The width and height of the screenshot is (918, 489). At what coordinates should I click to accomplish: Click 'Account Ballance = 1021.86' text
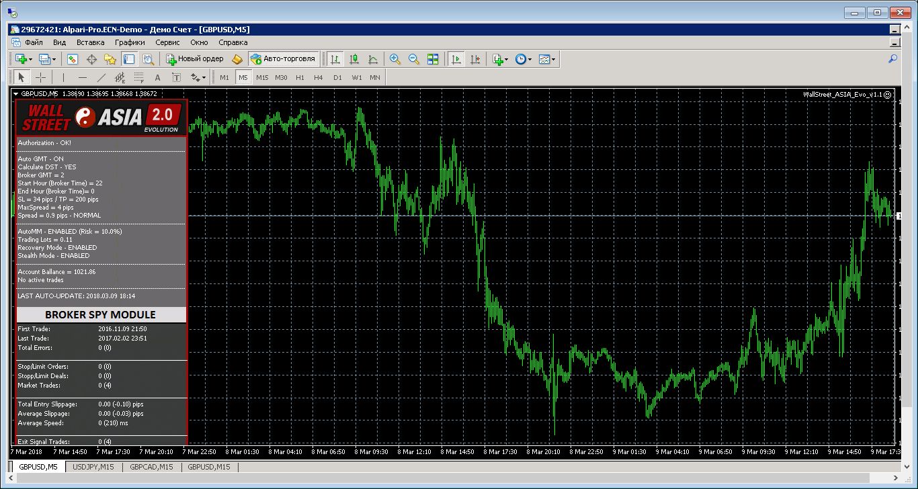click(56, 272)
